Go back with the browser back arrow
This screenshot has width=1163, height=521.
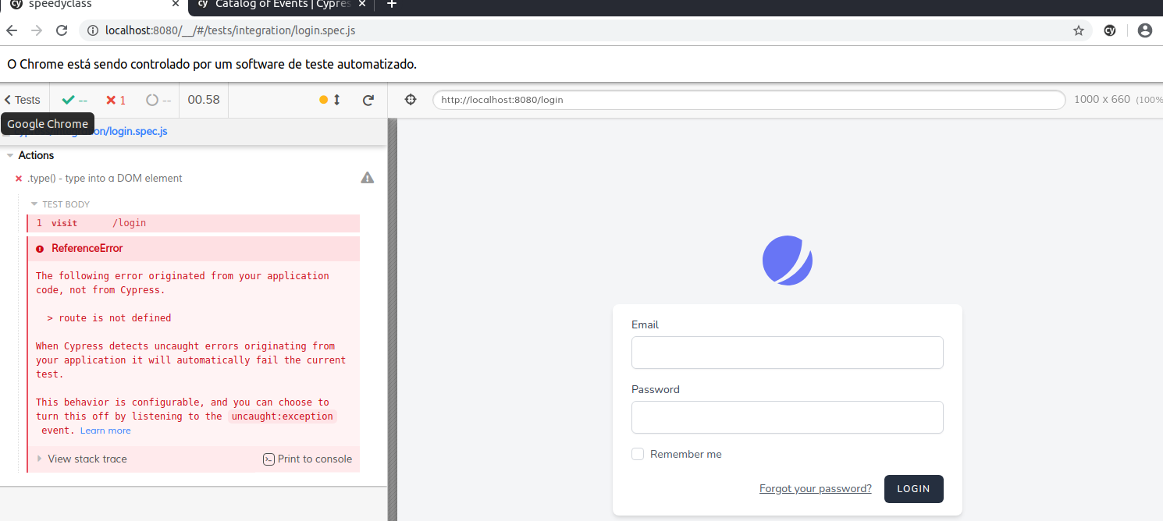pyautogui.click(x=12, y=30)
